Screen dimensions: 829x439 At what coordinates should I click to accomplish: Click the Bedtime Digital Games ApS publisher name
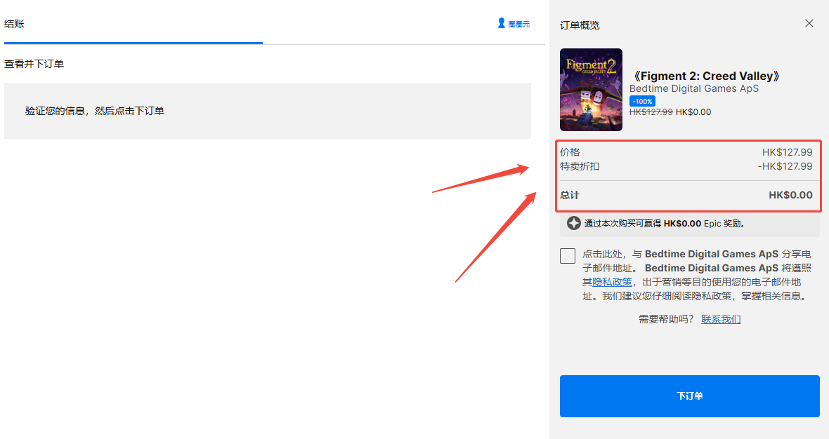click(x=693, y=88)
